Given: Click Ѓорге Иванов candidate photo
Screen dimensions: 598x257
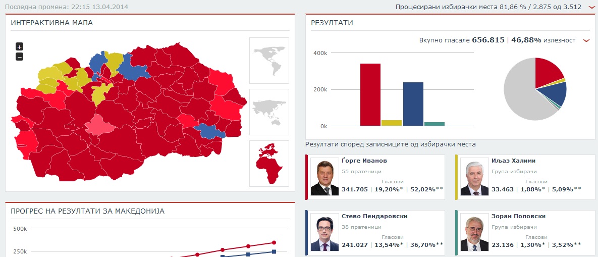Looking at the screenshot, I should [324, 177].
